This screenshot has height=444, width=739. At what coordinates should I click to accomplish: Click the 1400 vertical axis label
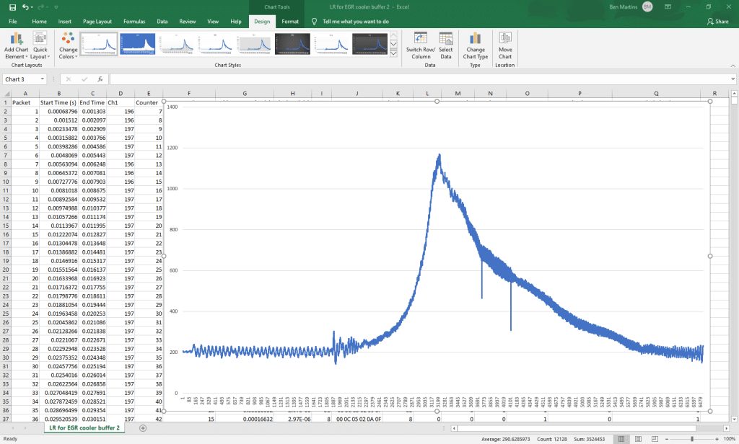point(172,107)
